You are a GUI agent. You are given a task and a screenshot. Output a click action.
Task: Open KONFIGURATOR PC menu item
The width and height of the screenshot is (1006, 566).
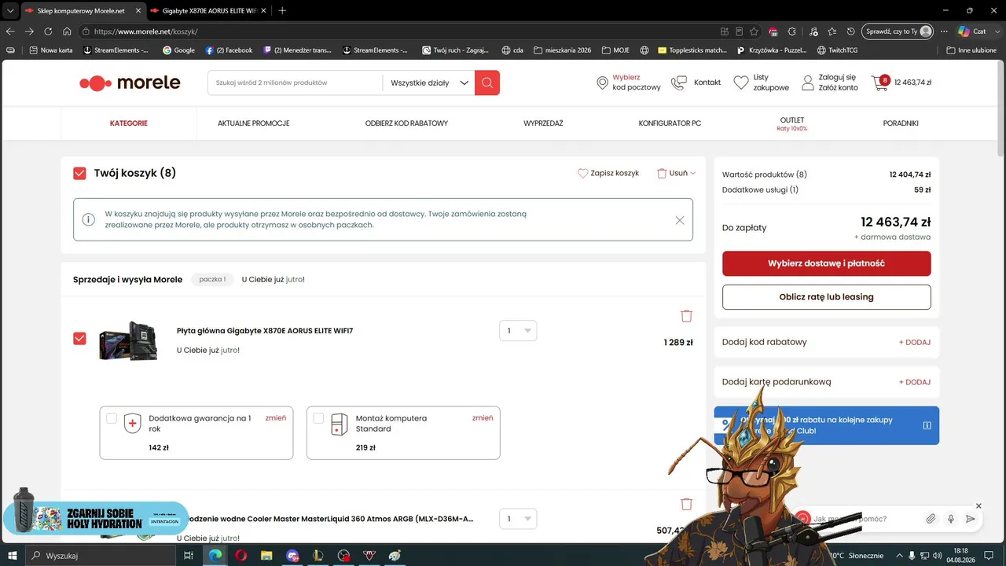[x=670, y=123]
